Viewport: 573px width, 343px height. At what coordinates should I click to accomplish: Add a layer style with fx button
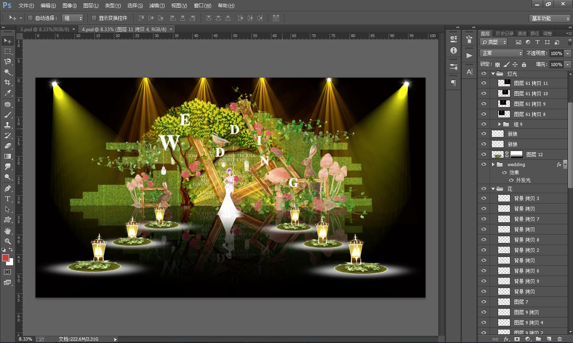[506, 339]
